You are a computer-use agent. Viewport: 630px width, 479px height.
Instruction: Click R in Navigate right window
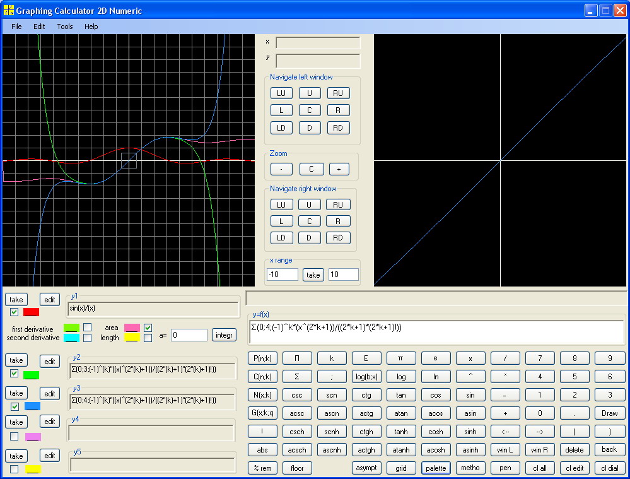pos(338,222)
